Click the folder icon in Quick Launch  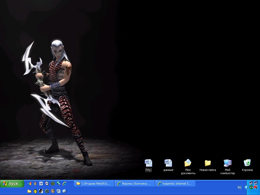coord(29,191)
